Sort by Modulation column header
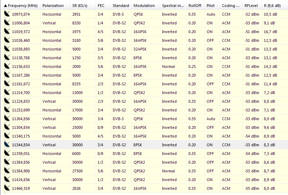 [144, 6]
